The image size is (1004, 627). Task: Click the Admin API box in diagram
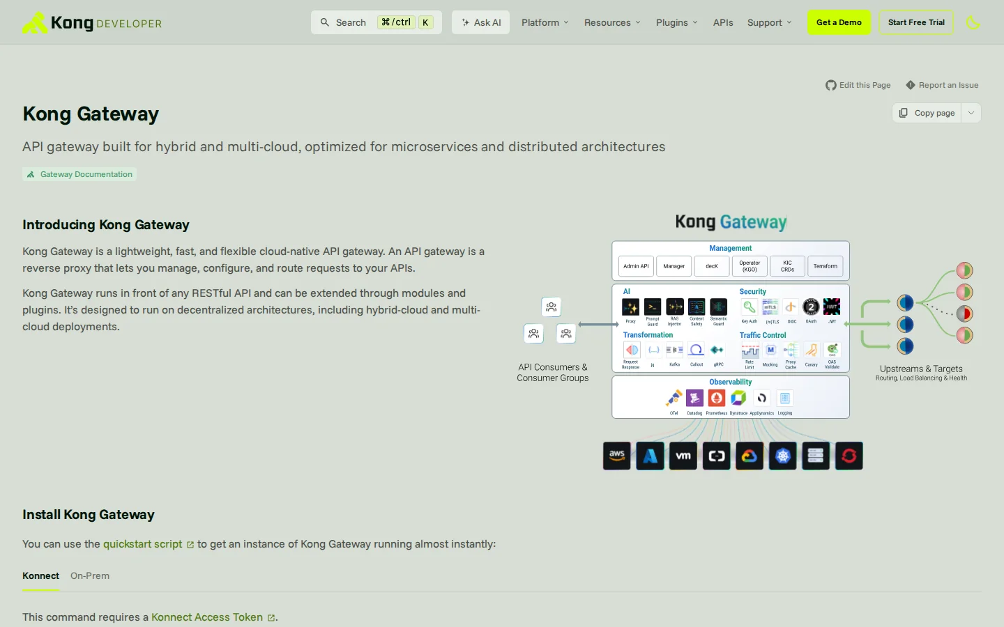click(636, 266)
